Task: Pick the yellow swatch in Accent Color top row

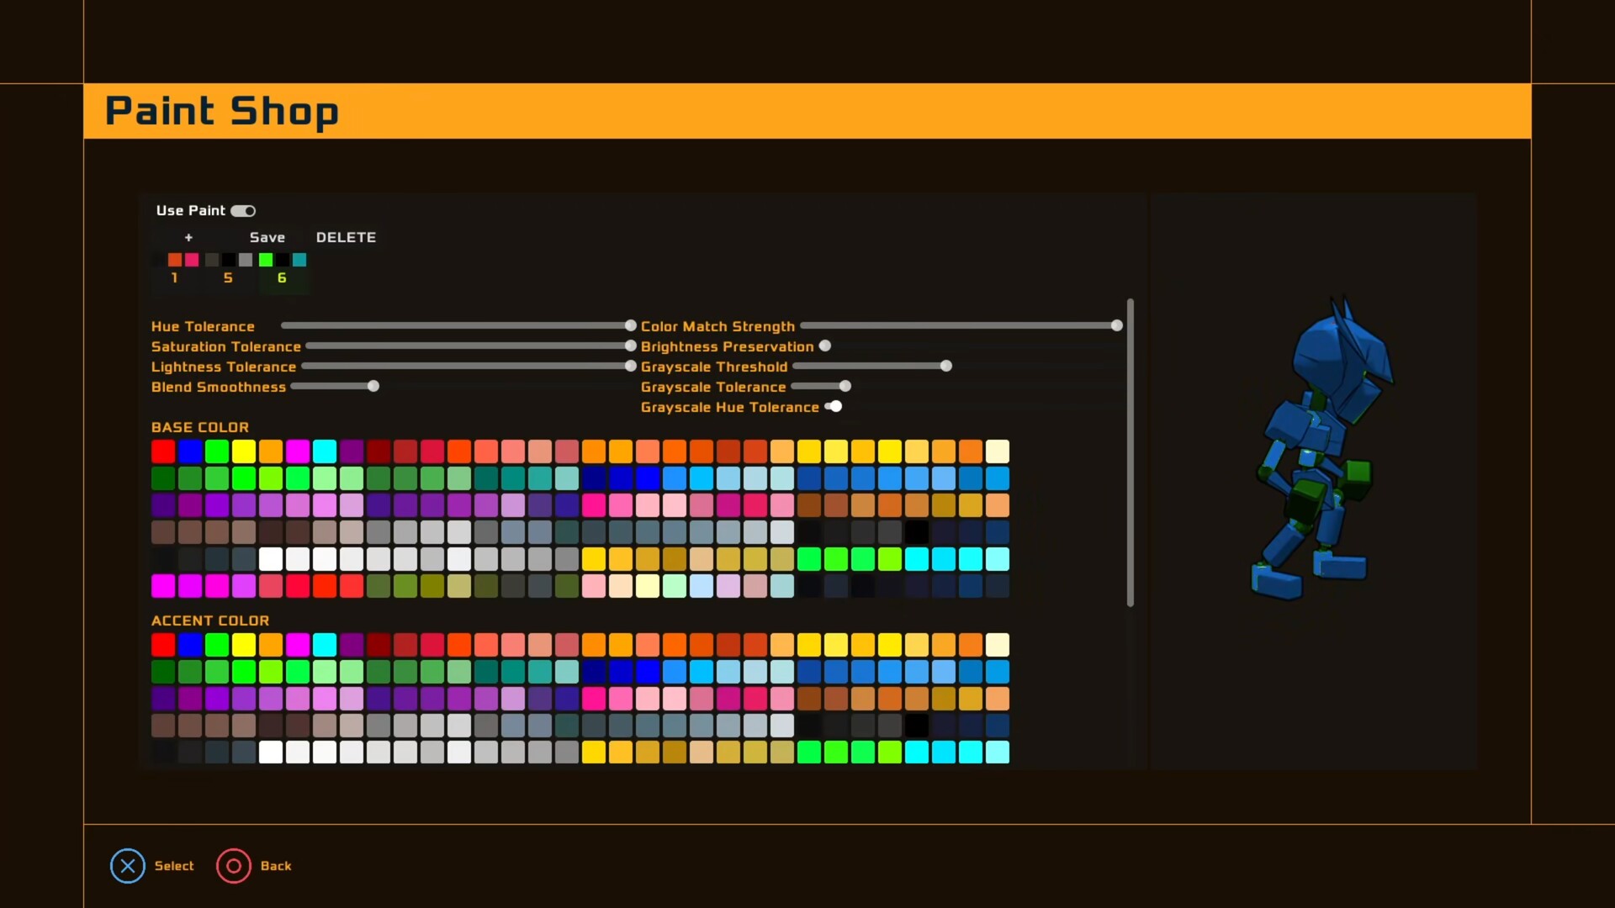Action: tap(244, 645)
